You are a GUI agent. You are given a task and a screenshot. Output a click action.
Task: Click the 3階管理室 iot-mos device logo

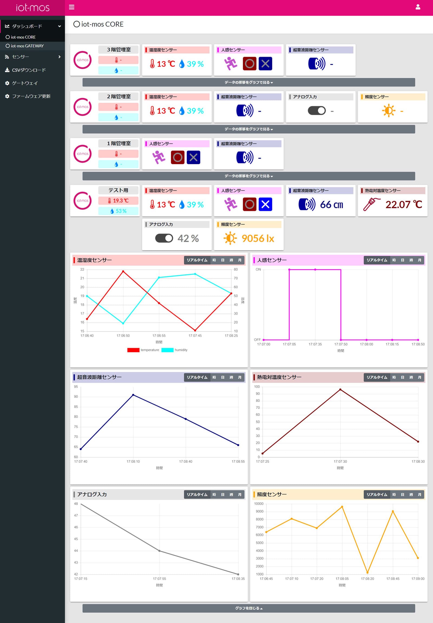point(83,60)
